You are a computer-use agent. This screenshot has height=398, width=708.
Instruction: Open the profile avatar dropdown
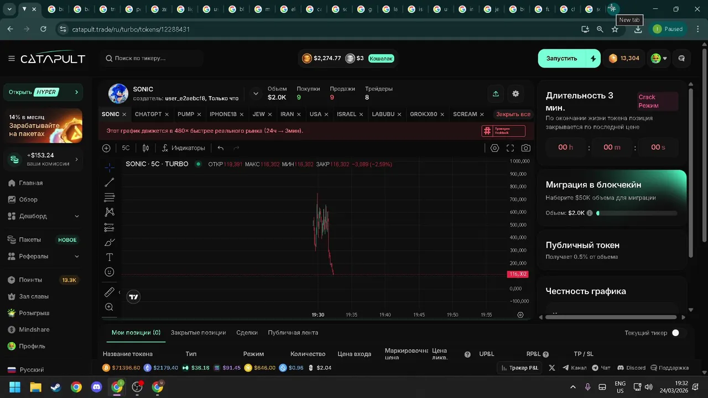click(658, 58)
